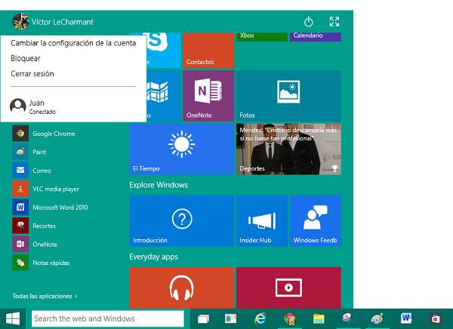Open VLC media player
Viewport: 453px width, 329px height.
pos(55,189)
